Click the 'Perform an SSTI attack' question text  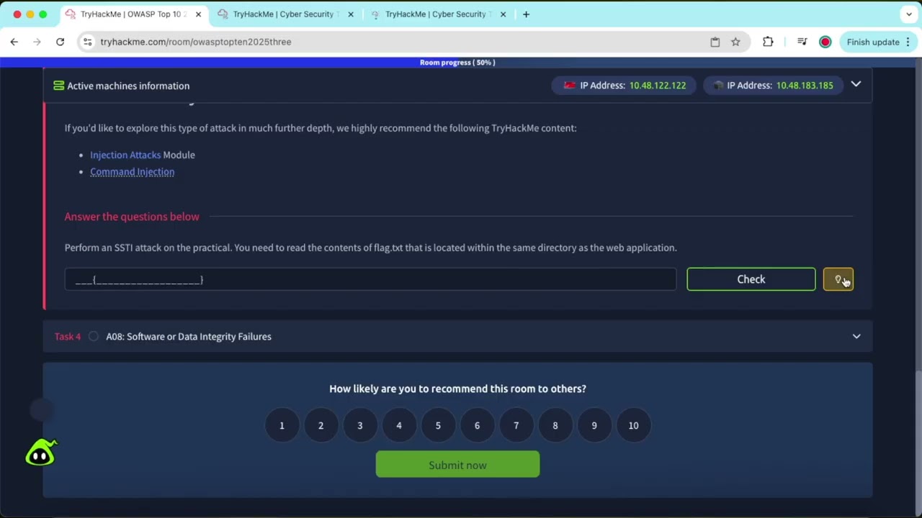coord(370,247)
